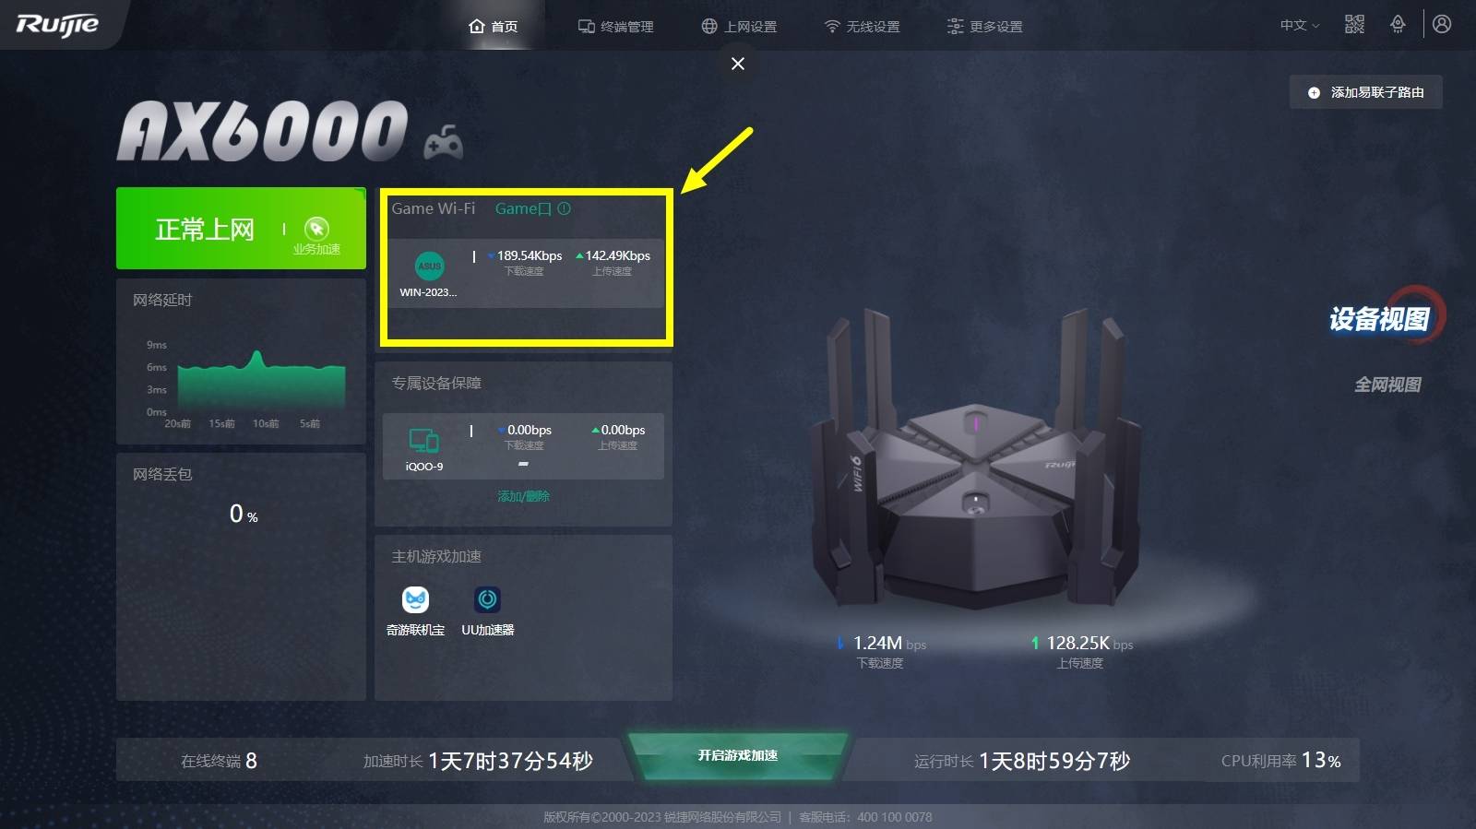Click the 添加/删除 link

pyautogui.click(x=523, y=496)
